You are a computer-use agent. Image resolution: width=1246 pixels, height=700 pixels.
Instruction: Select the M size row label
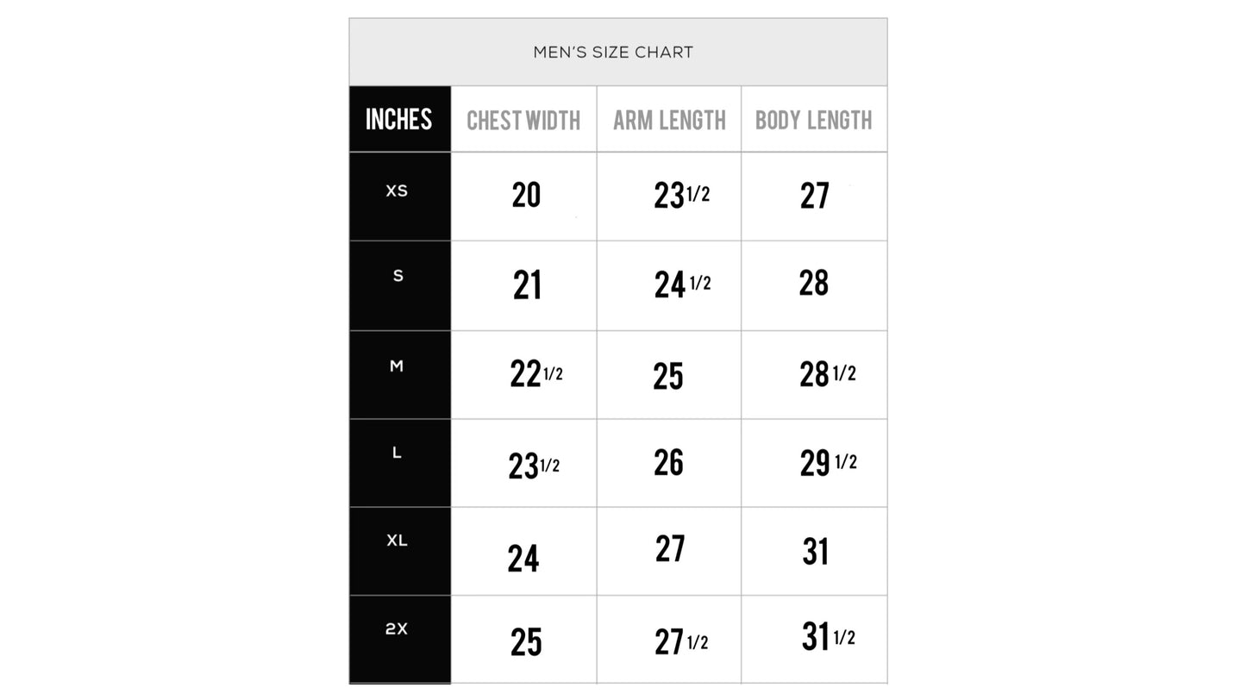397,366
